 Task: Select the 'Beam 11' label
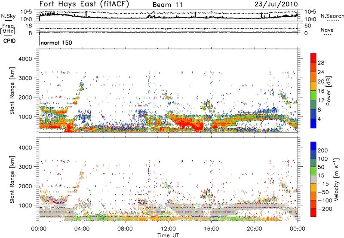tap(167, 5)
